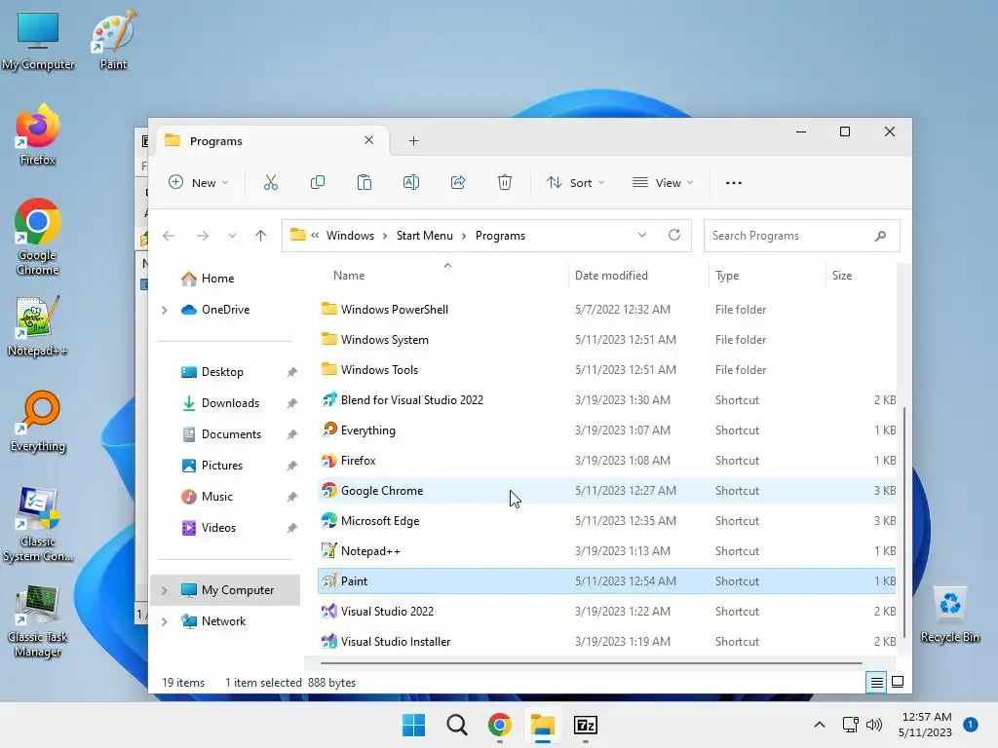Open the See more three-dots menu
Image resolution: width=998 pixels, height=748 pixels.
coord(733,182)
